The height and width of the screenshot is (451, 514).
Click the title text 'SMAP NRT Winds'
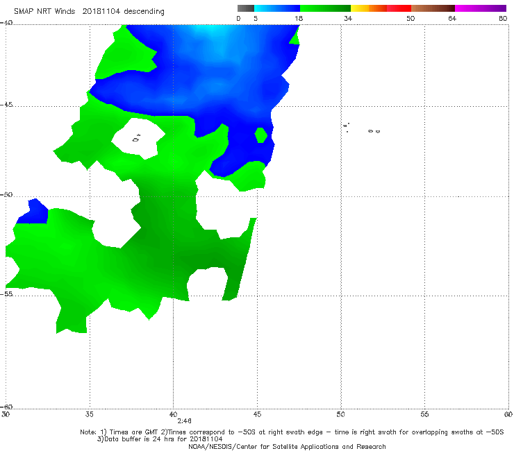point(44,11)
